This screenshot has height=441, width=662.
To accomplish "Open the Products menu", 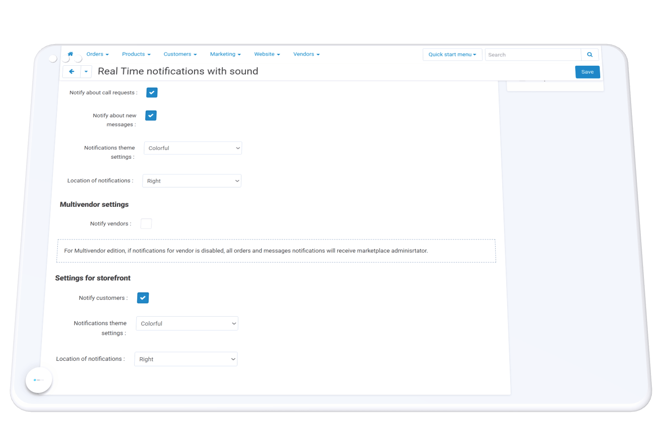I will click(136, 54).
